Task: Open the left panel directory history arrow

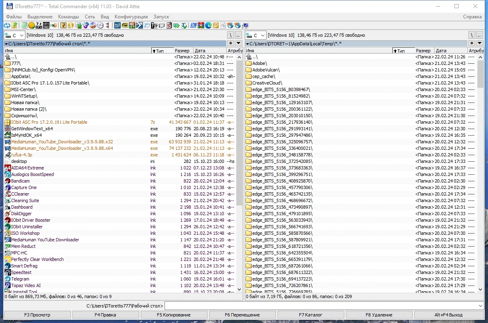Action: [x=239, y=43]
